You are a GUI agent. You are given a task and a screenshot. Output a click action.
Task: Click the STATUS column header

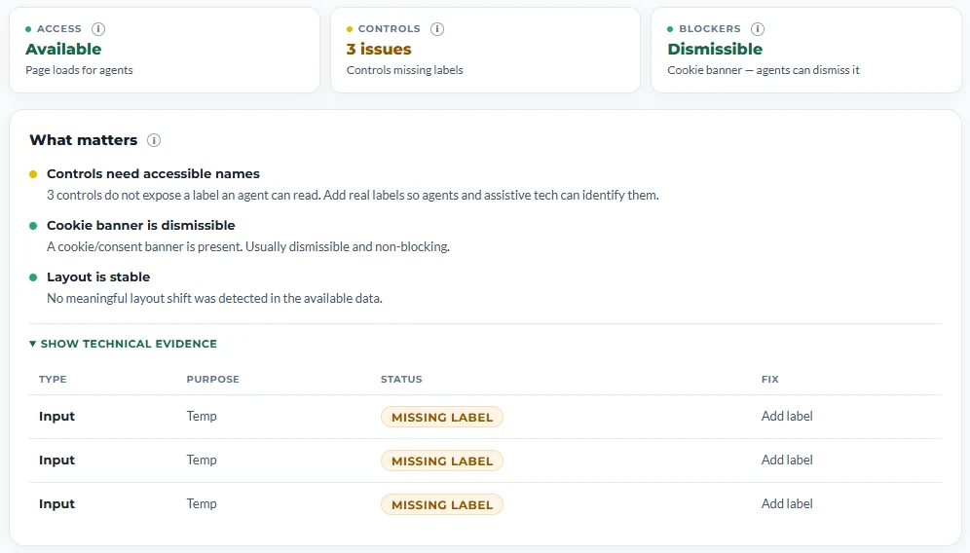[401, 379]
